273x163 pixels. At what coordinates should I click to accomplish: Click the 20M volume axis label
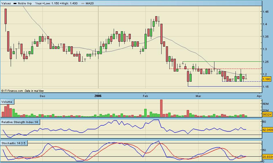(x=265, y=110)
